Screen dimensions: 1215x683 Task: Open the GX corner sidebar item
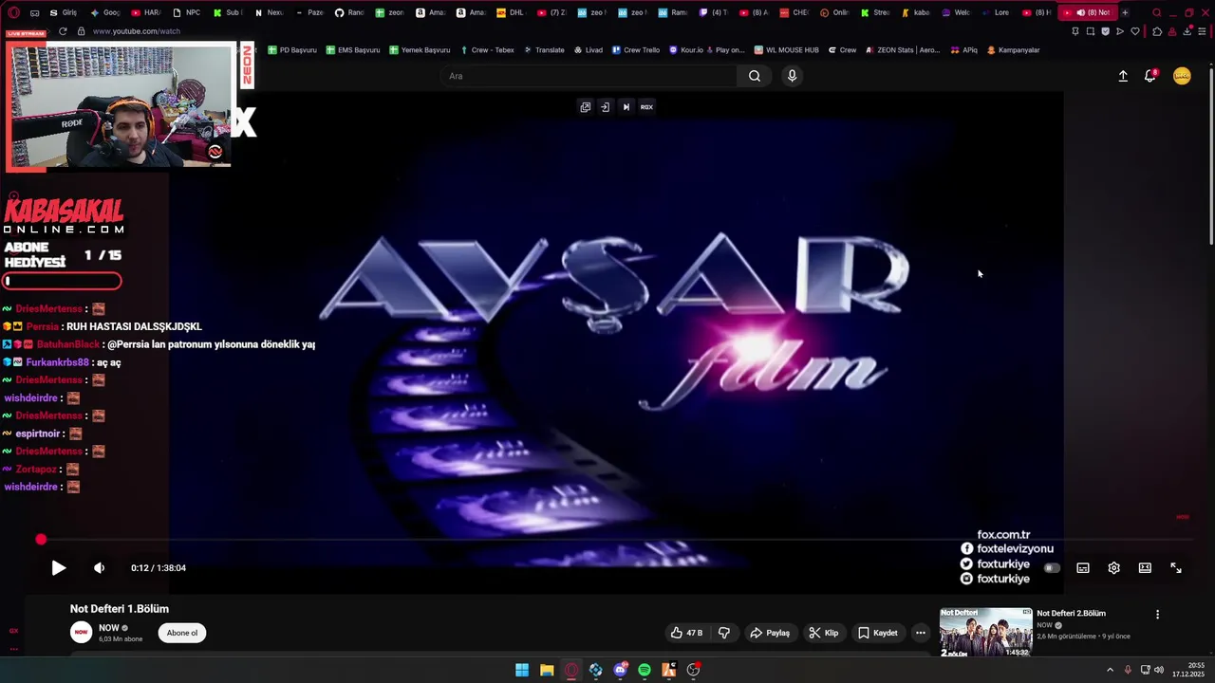[13, 631]
